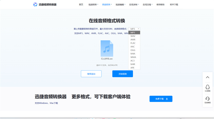
Task: Click the 继续添加 button
Action: (x=91, y=74)
